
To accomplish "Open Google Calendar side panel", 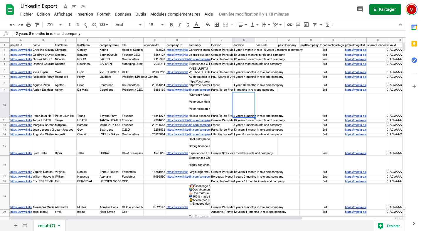I will (x=414, y=27).
